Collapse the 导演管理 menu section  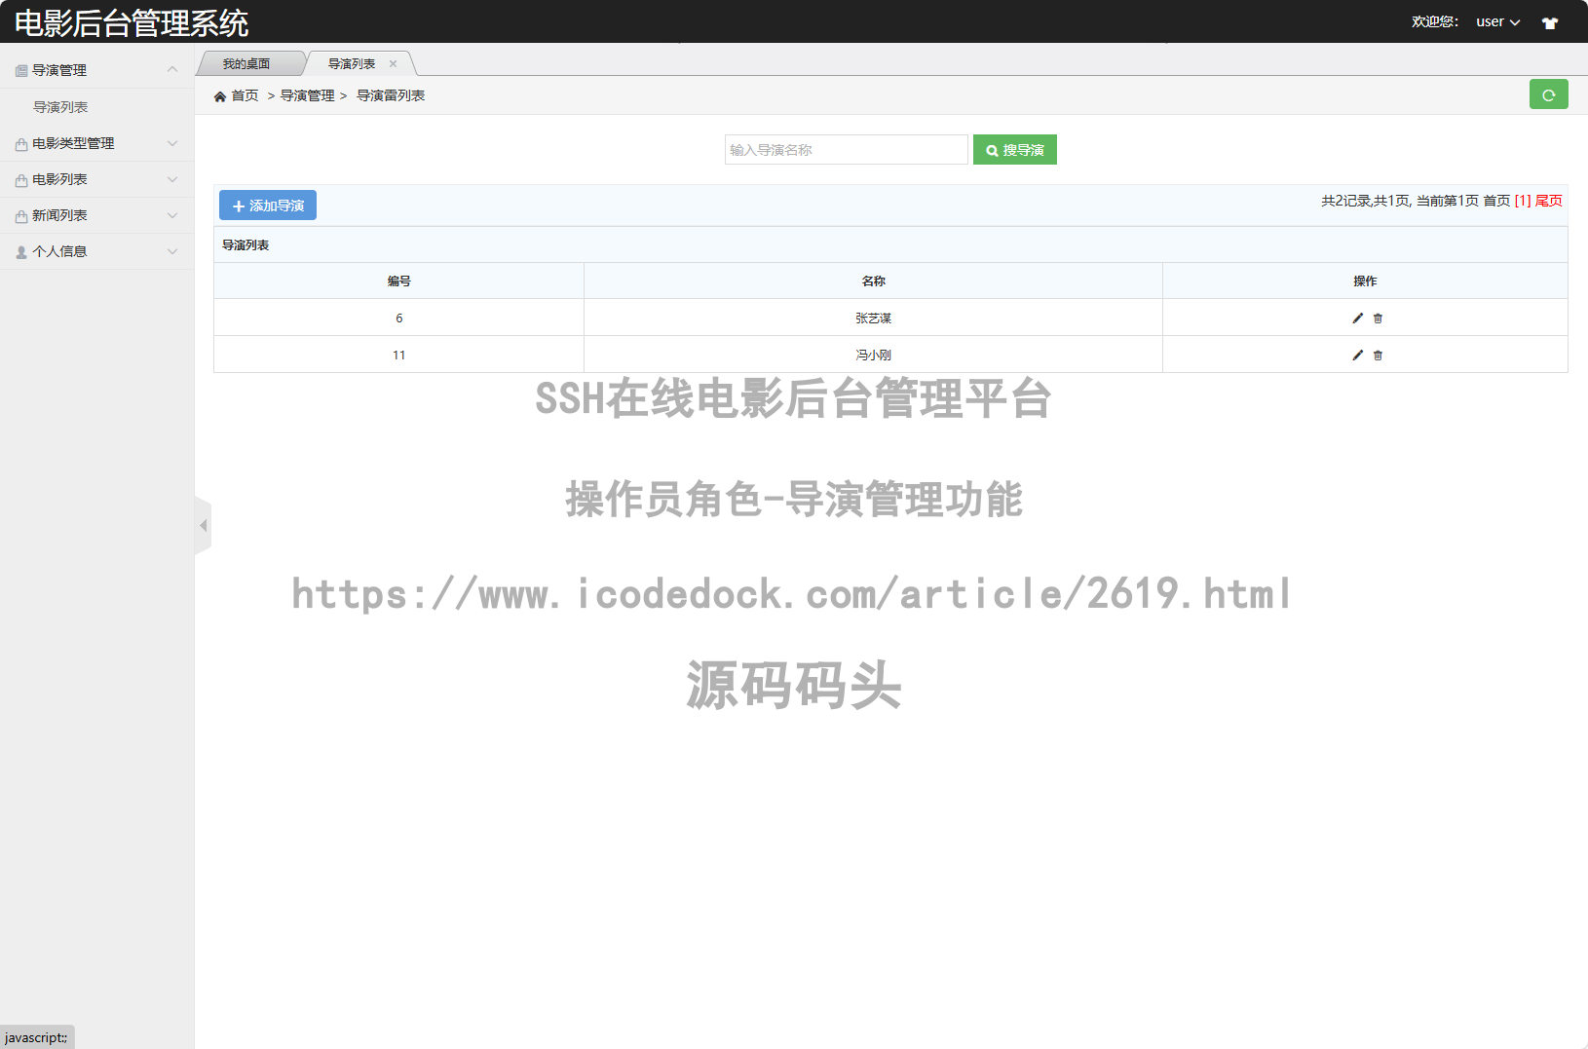(x=173, y=69)
